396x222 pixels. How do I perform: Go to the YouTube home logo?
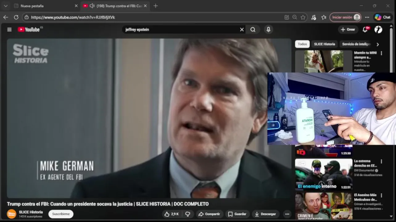29,30
